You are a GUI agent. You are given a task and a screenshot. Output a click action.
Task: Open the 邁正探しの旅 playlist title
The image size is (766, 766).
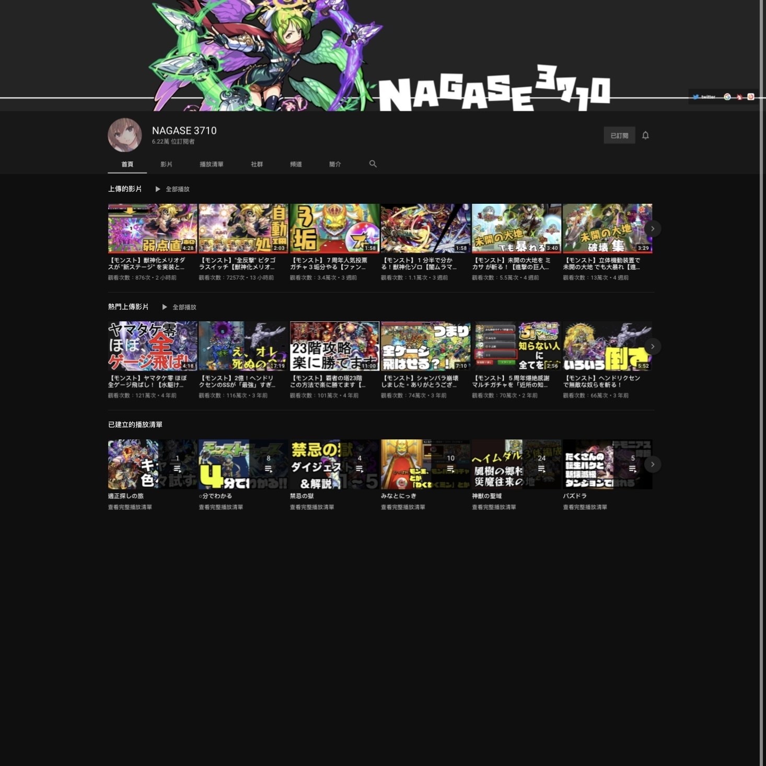point(126,496)
